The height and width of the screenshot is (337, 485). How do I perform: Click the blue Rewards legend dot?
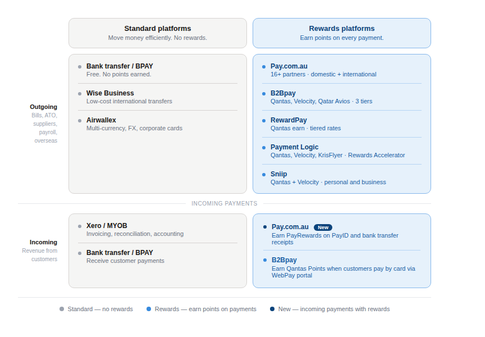149,309
